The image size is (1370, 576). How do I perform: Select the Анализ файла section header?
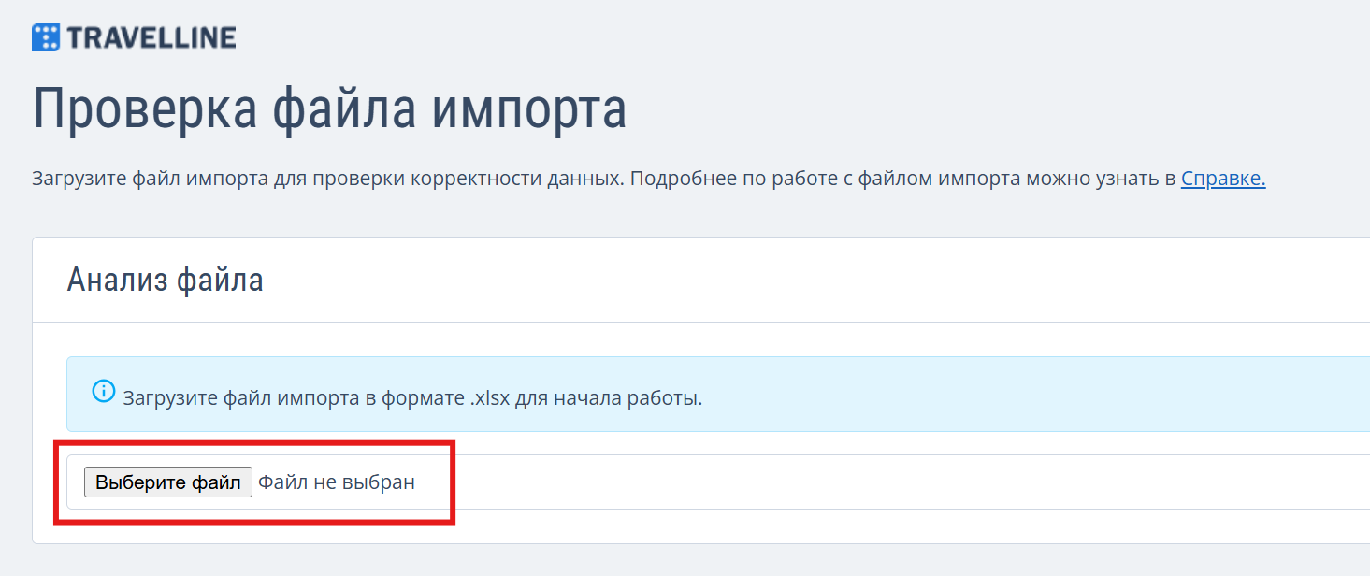coord(165,278)
